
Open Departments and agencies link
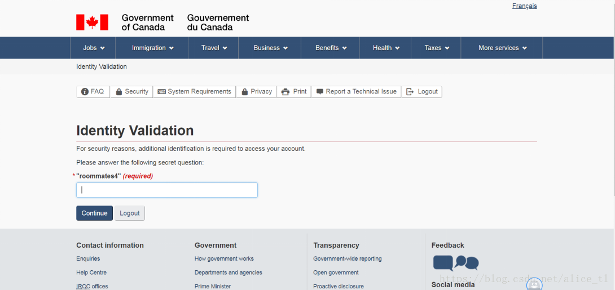(229, 273)
